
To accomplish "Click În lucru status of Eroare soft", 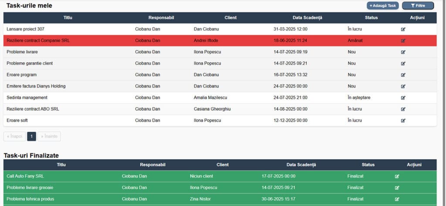I will (355, 121).
